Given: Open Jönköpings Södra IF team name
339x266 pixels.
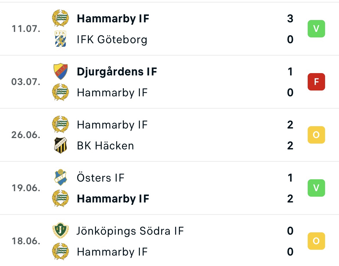Looking at the screenshot, I should tap(130, 231).
